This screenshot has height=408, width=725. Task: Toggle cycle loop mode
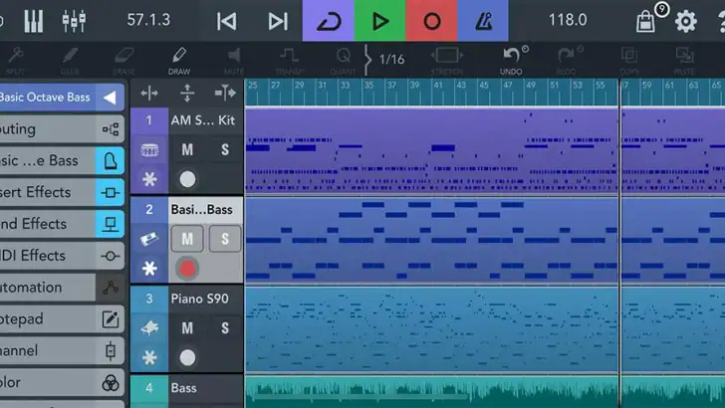coord(329,21)
